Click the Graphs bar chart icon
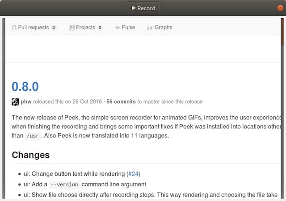Screen dimensions: 286x201 click(x=150, y=28)
